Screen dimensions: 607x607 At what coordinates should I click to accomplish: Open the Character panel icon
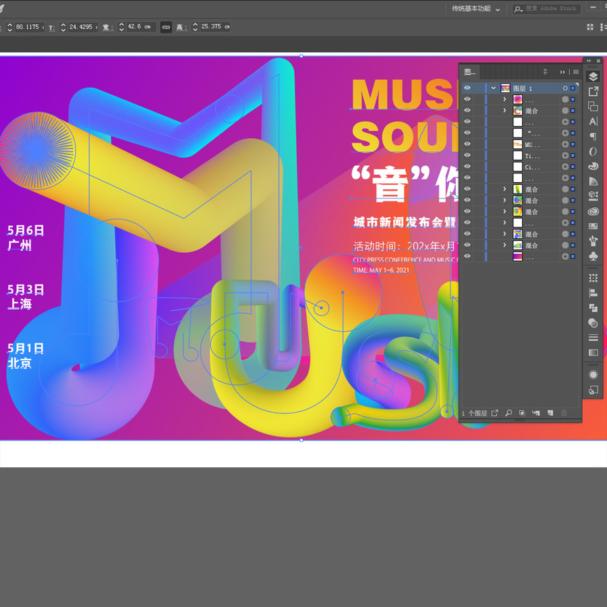click(593, 121)
